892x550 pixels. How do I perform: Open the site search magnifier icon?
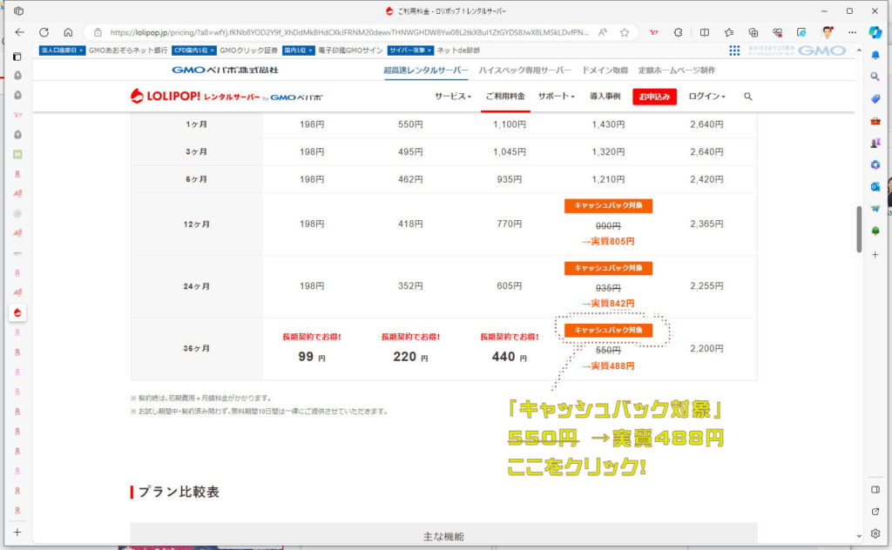(747, 97)
